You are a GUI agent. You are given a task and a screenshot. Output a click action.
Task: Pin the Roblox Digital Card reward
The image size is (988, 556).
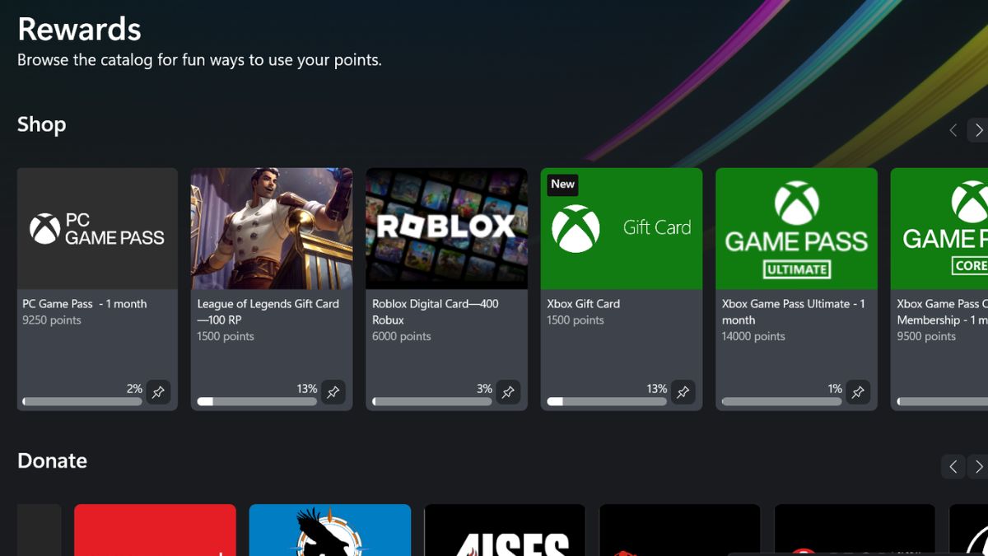coord(508,393)
